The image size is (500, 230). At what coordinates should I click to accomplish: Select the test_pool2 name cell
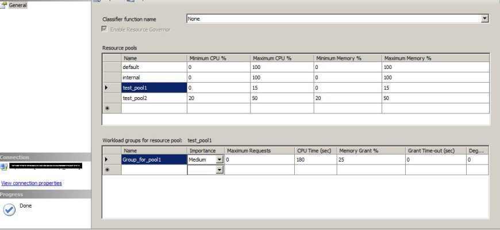153,98
